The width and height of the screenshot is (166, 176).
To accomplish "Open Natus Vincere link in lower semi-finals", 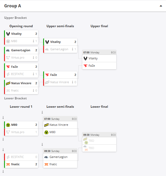I will coord(59,125).
